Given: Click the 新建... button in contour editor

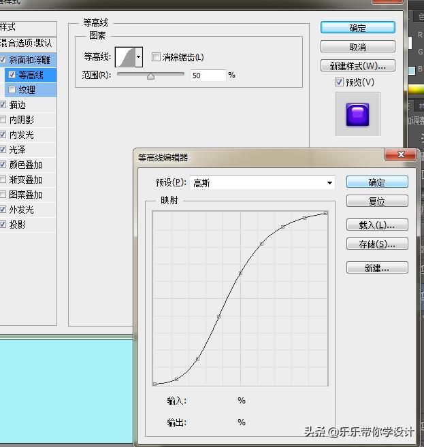Looking at the screenshot, I should coord(377,267).
